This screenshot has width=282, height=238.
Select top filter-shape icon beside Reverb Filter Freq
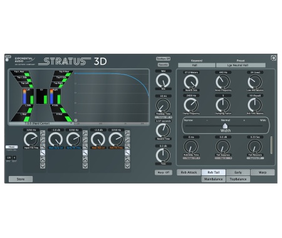tap(127, 133)
